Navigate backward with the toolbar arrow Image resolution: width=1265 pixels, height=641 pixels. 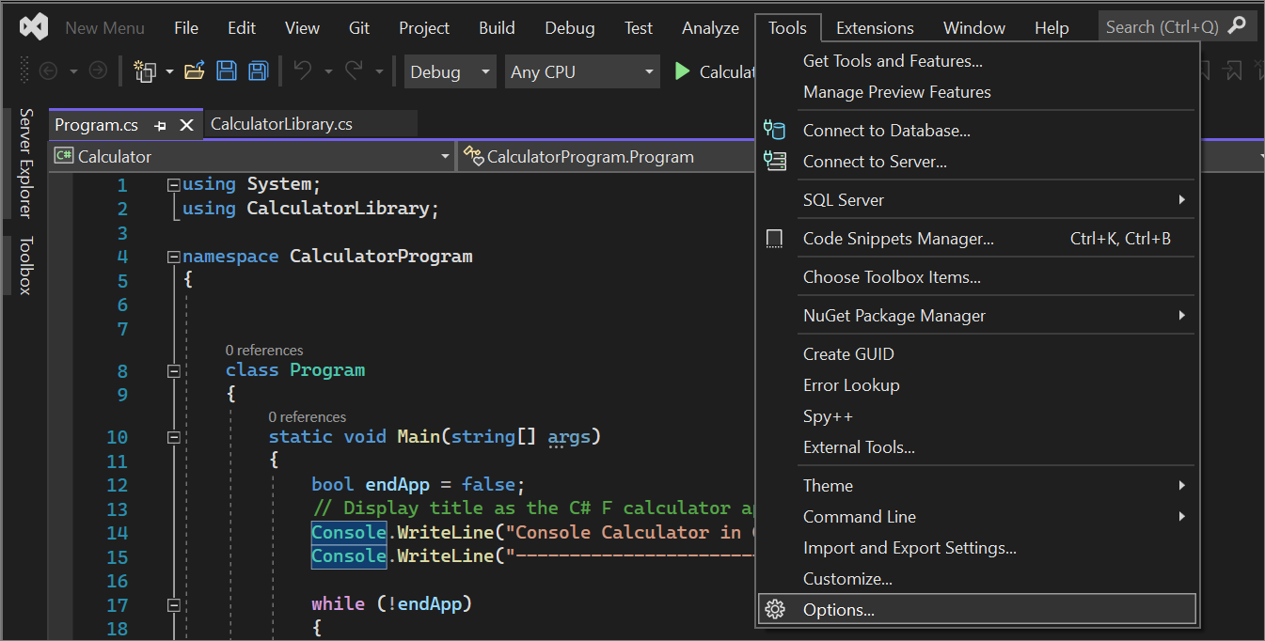[x=48, y=71]
